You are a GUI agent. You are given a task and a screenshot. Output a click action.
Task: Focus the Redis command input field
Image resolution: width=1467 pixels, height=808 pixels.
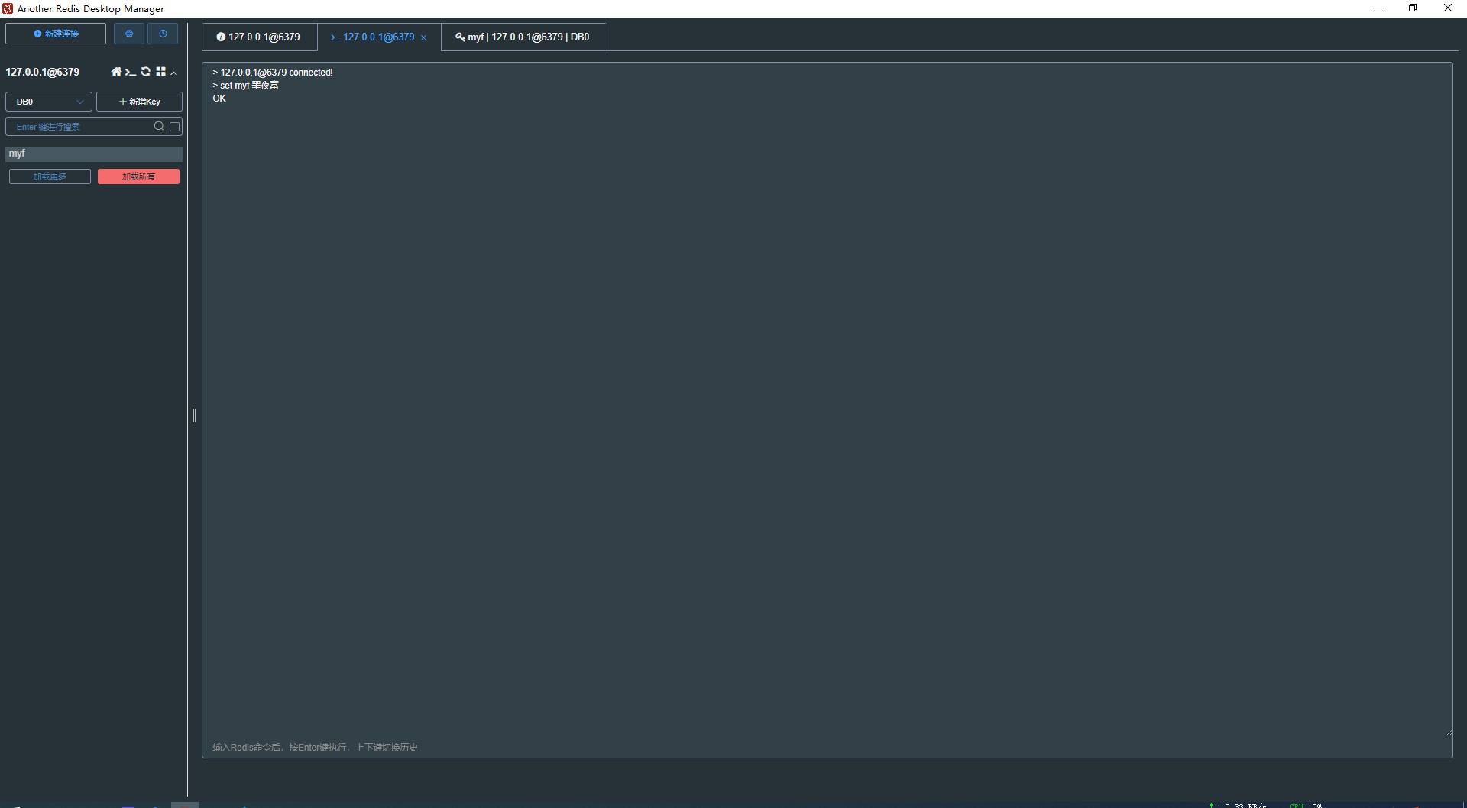coord(825,747)
